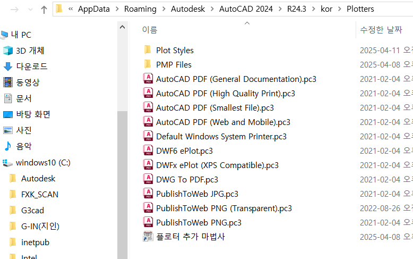This screenshot has height=259, width=413.
Task: Click navigation pane scrollbar up arrow
Action: [x=122, y=27]
